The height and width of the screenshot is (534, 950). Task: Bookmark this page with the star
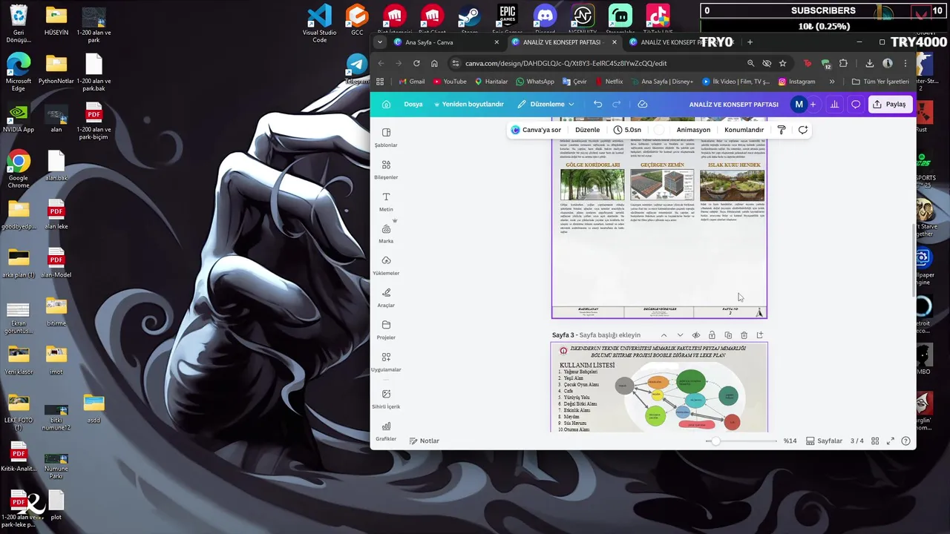[x=782, y=63]
